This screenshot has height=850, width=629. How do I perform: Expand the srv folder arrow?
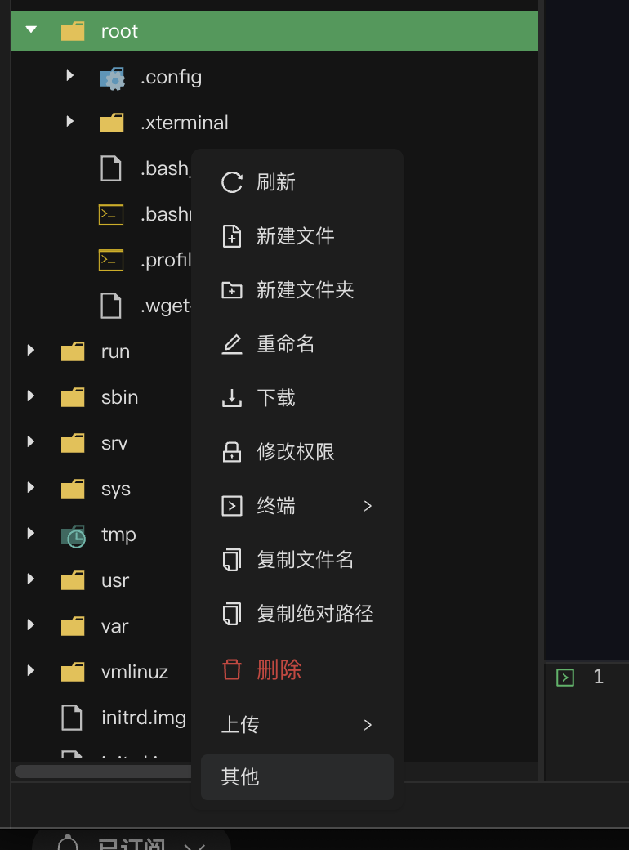click(30, 442)
